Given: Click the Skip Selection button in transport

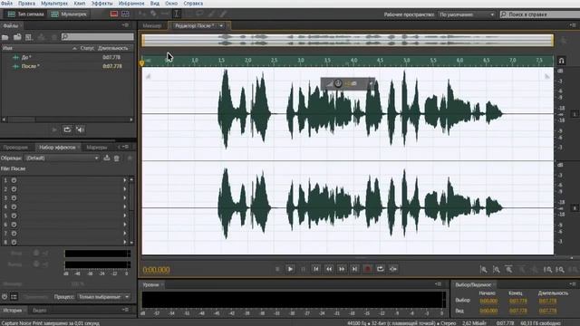Looking at the screenshot, I should [x=393, y=269].
